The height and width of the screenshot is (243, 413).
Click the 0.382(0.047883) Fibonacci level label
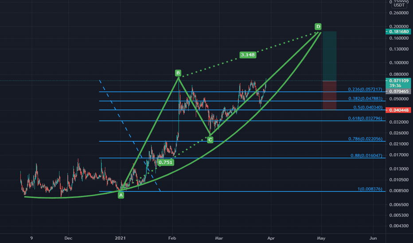pos(365,99)
